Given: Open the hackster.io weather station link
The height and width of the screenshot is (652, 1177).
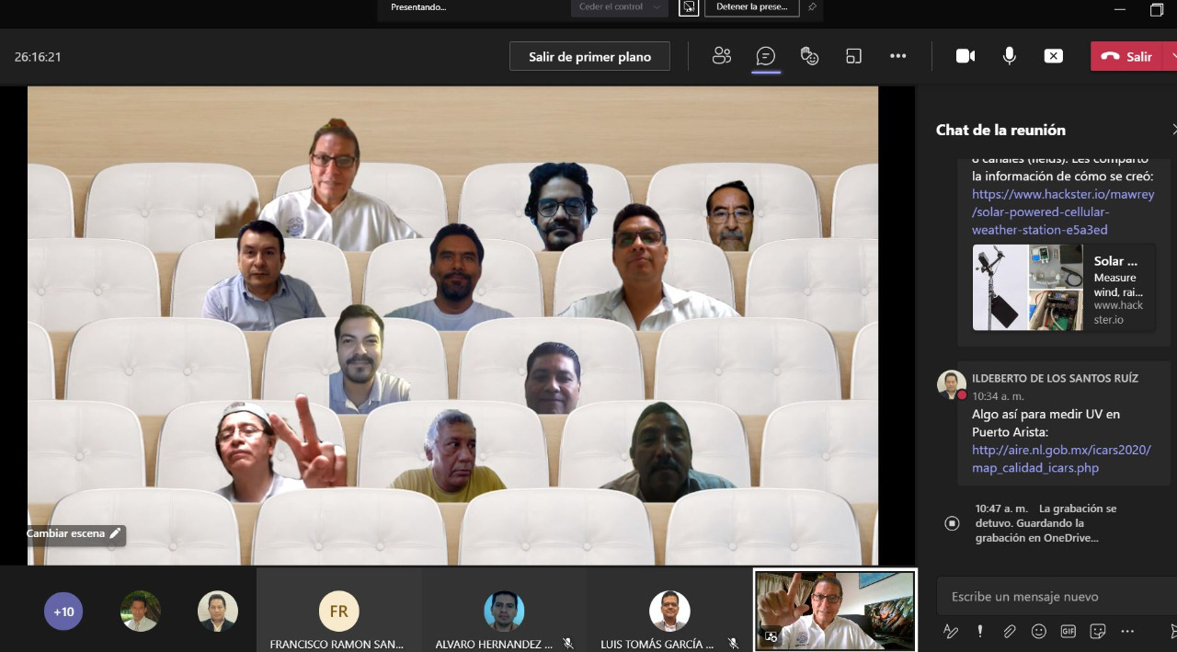Looking at the screenshot, I should [1062, 212].
